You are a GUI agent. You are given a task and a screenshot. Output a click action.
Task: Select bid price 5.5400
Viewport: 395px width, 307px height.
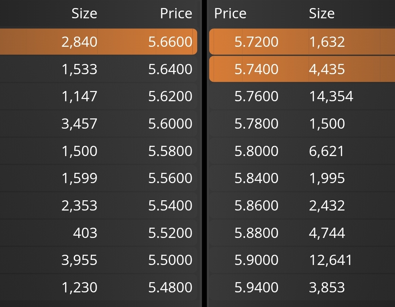[x=170, y=206]
